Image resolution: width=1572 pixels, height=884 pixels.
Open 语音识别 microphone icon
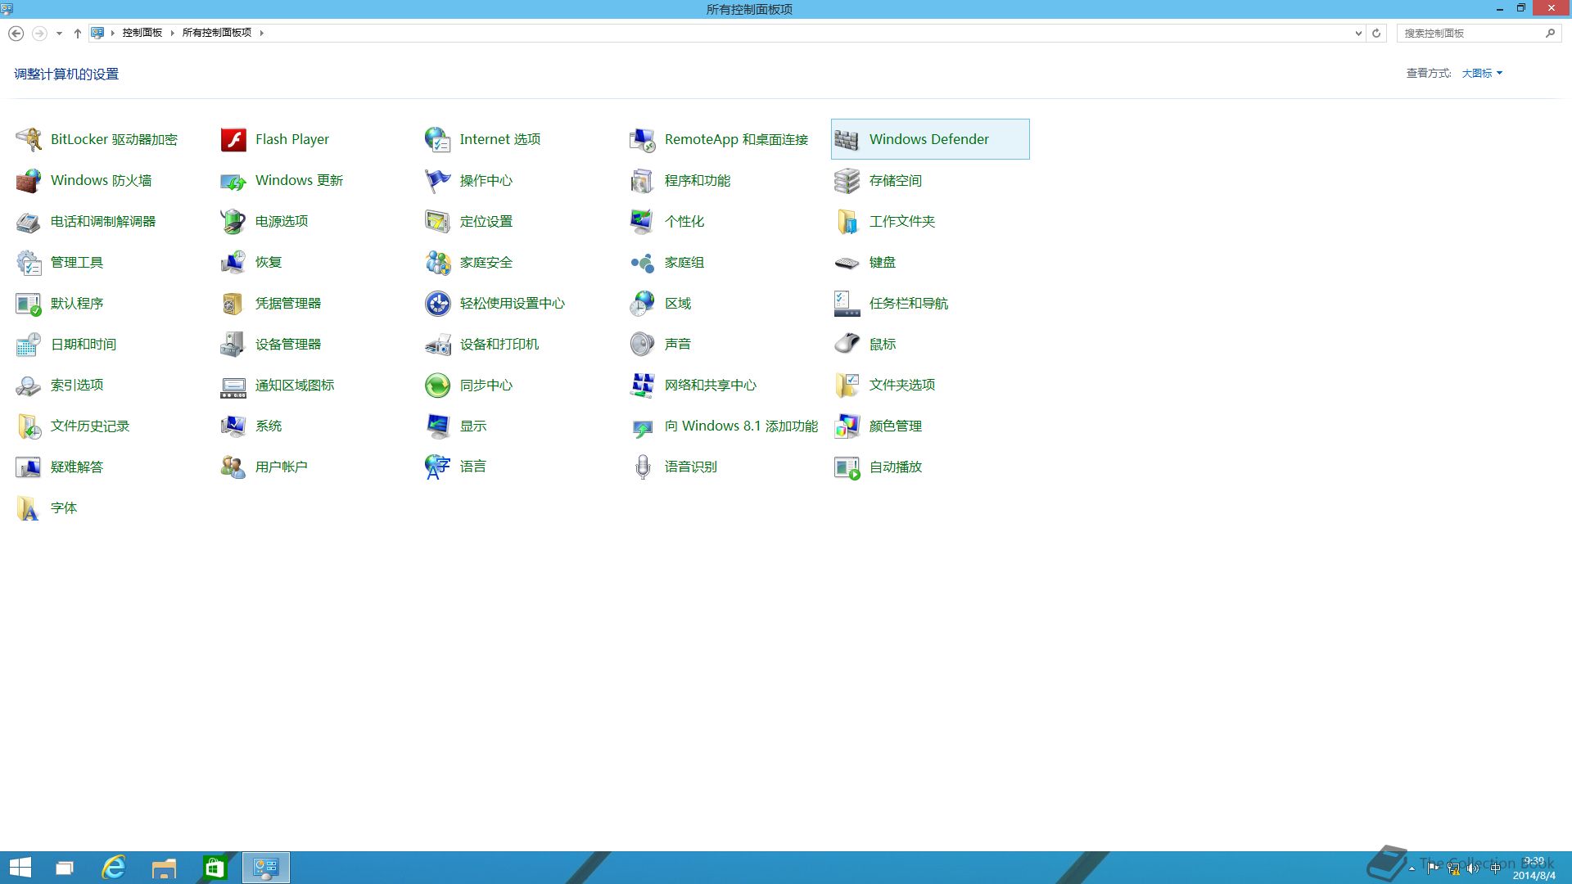(643, 467)
